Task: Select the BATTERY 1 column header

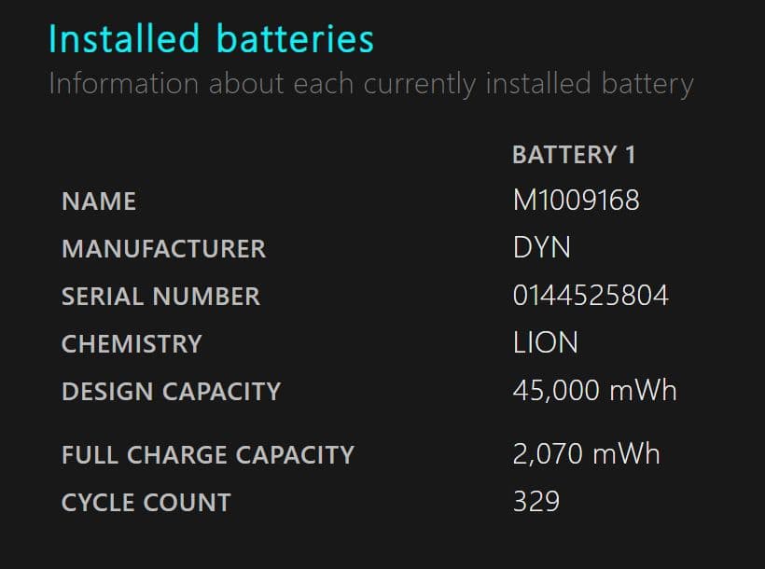Action: (x=574, y=155)
